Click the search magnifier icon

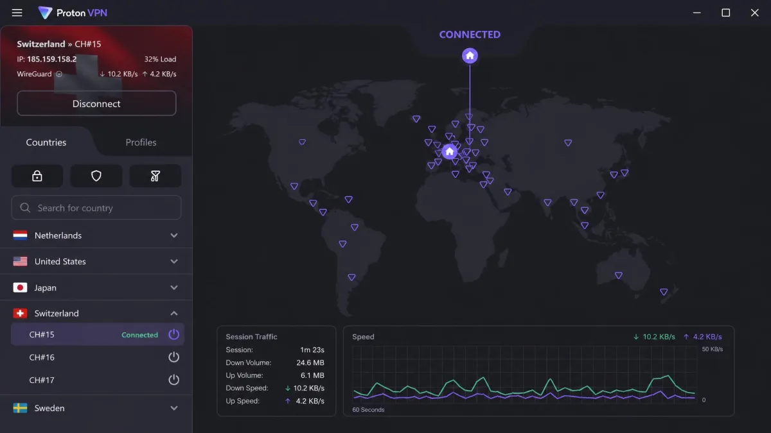26,208
